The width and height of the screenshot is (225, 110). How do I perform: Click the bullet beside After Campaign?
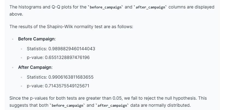[13, 67]
